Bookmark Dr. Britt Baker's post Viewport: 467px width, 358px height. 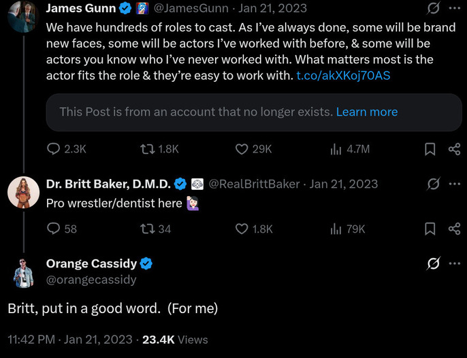click(x=430, y=229)
